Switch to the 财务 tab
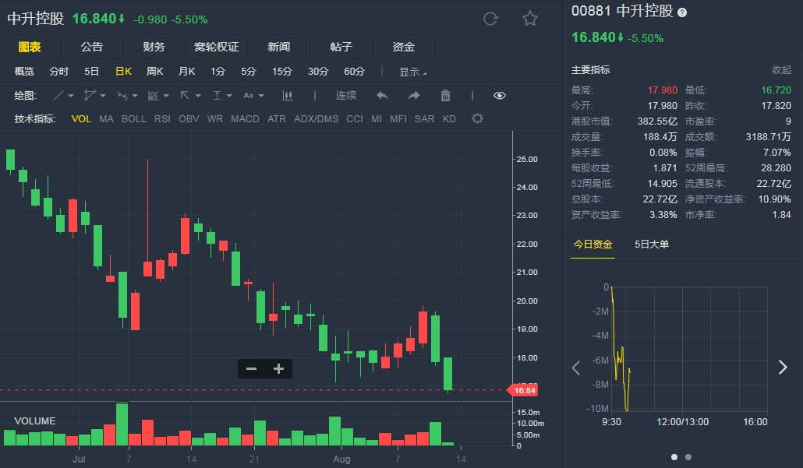 (154, 47)
